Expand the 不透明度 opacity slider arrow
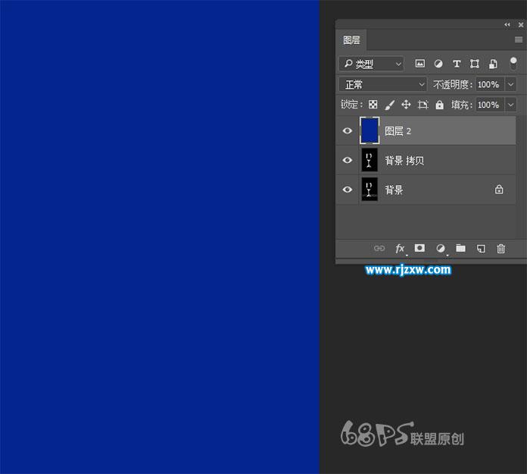527x474 pixels. pyautogui.click(x=510, y=84)
